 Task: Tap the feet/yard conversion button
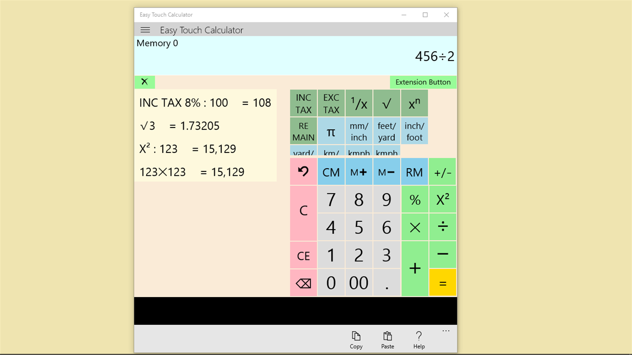tap(387, 131)
